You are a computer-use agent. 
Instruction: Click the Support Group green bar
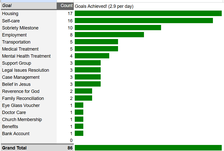click(88, 63)
